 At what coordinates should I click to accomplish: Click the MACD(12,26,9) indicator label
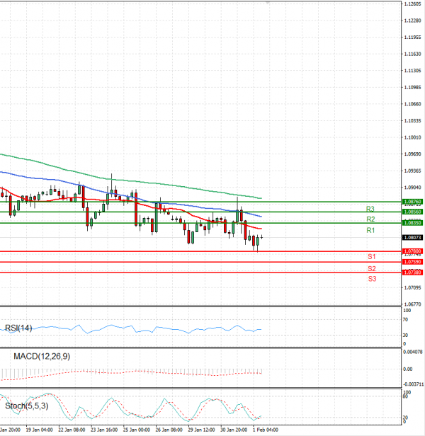42,356
